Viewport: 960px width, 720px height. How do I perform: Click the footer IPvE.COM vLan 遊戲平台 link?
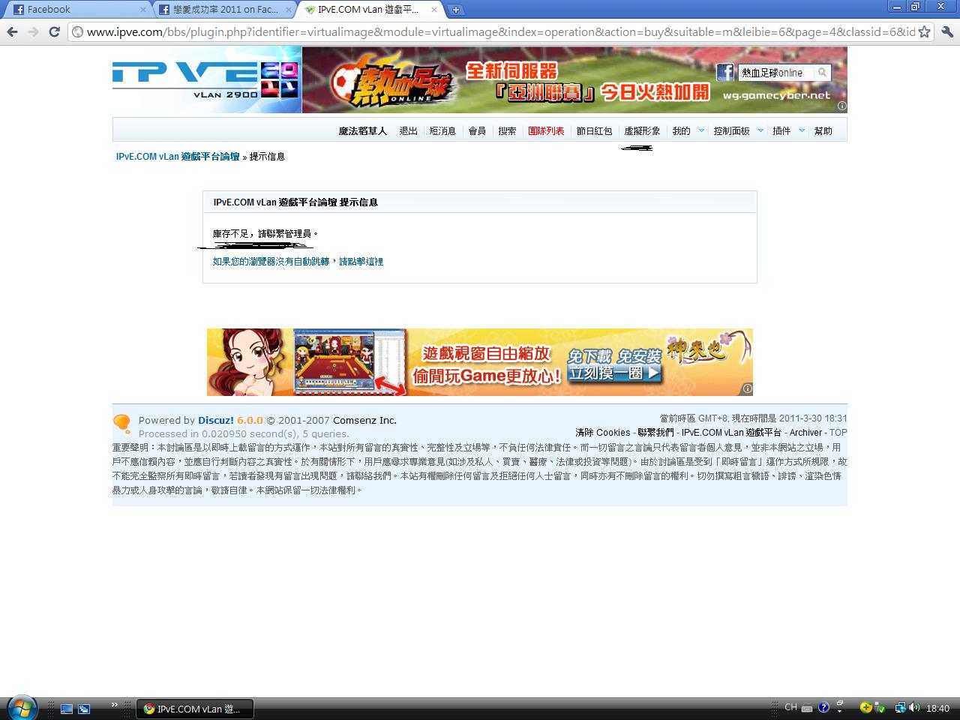click(731, 433)
